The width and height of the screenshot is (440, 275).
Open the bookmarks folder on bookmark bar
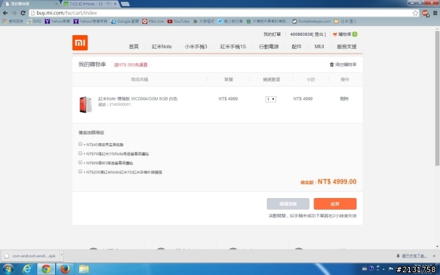point(345,21)
